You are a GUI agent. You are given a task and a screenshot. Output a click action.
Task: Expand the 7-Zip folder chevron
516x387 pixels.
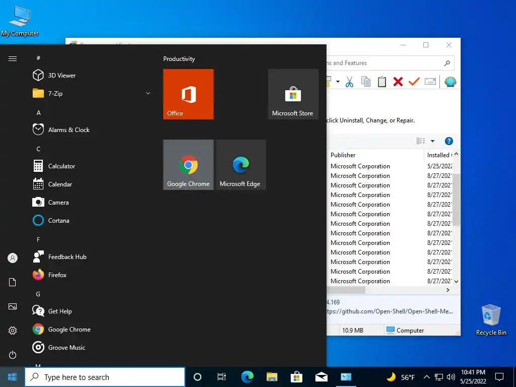click(148, 93)
